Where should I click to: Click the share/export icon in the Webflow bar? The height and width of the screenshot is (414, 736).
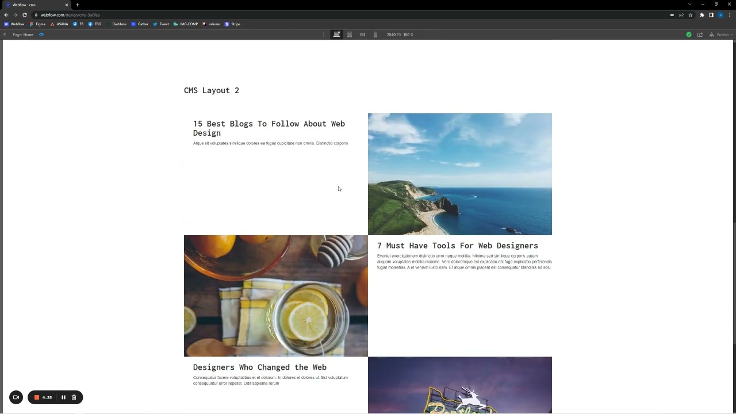[700, 34]
